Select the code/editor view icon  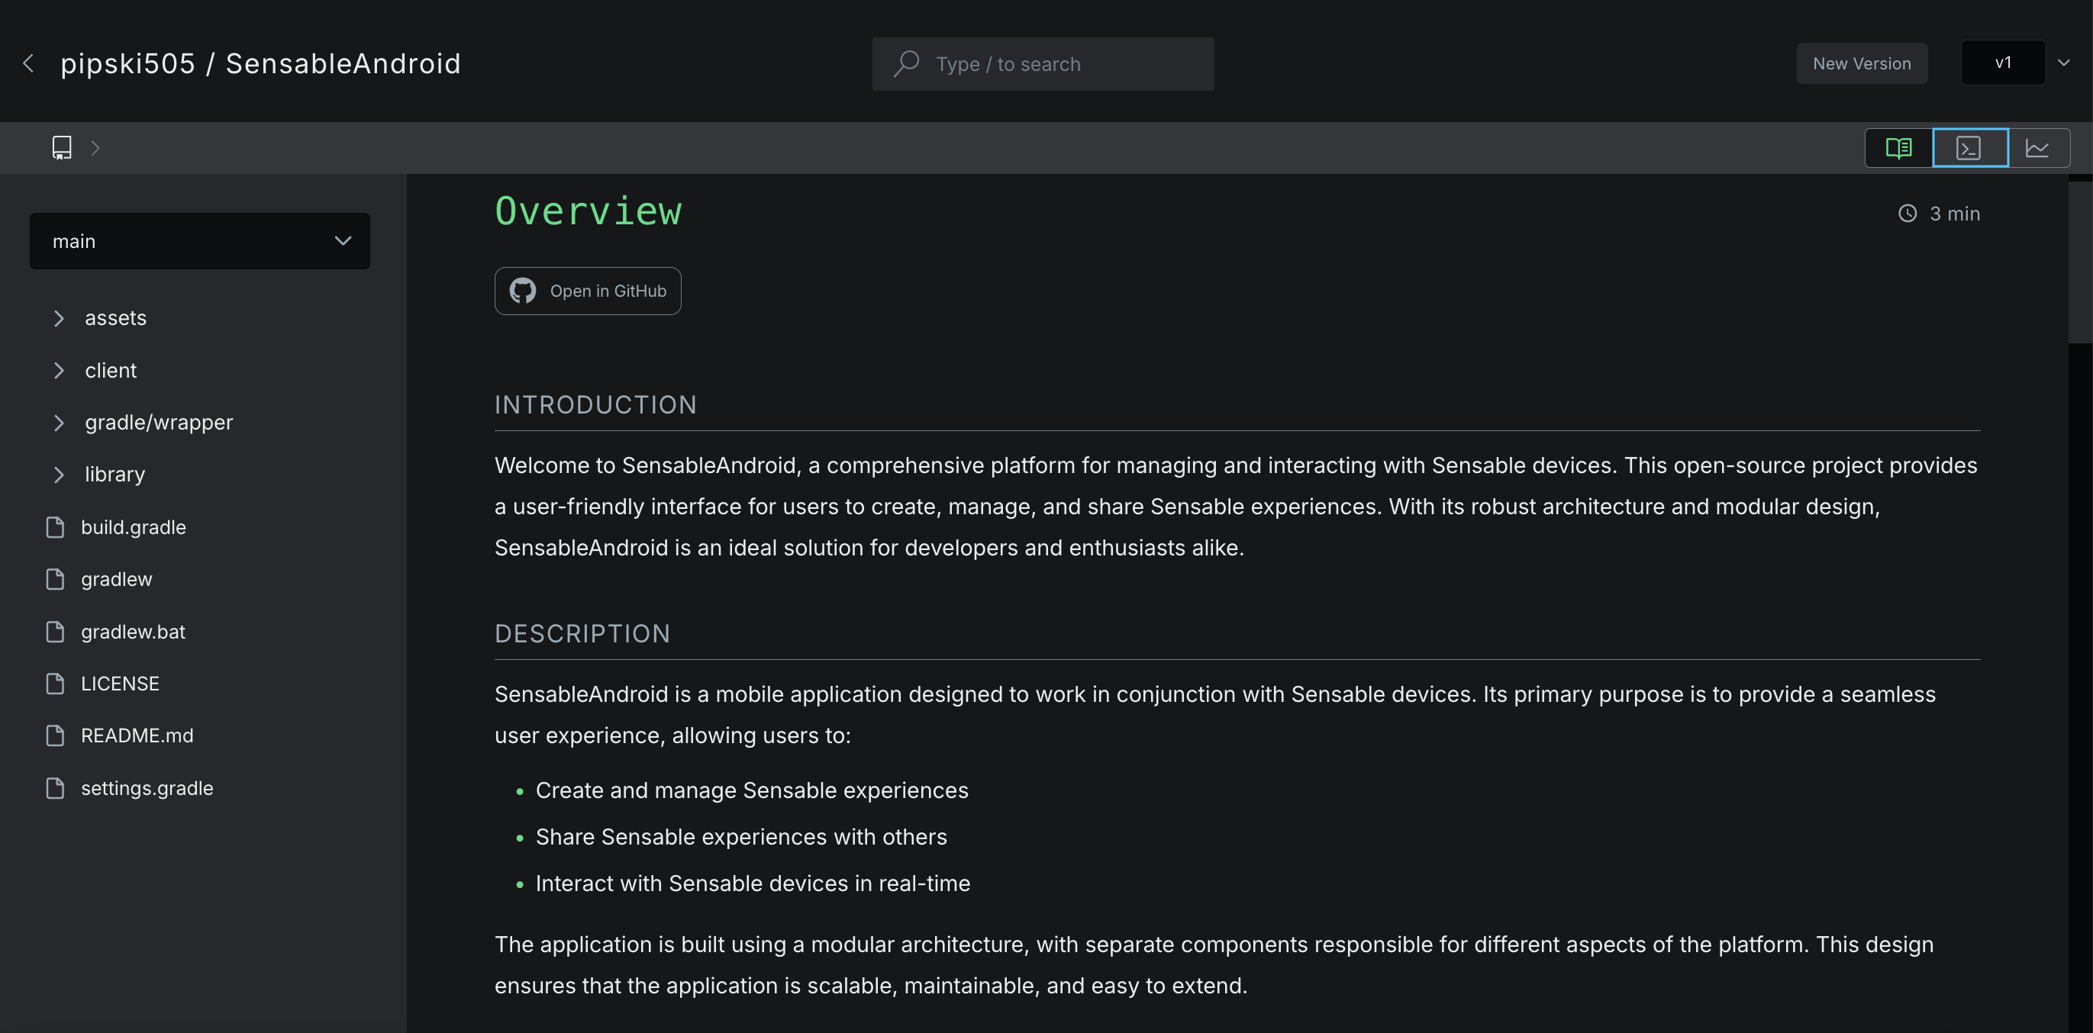pos(1970,146)
